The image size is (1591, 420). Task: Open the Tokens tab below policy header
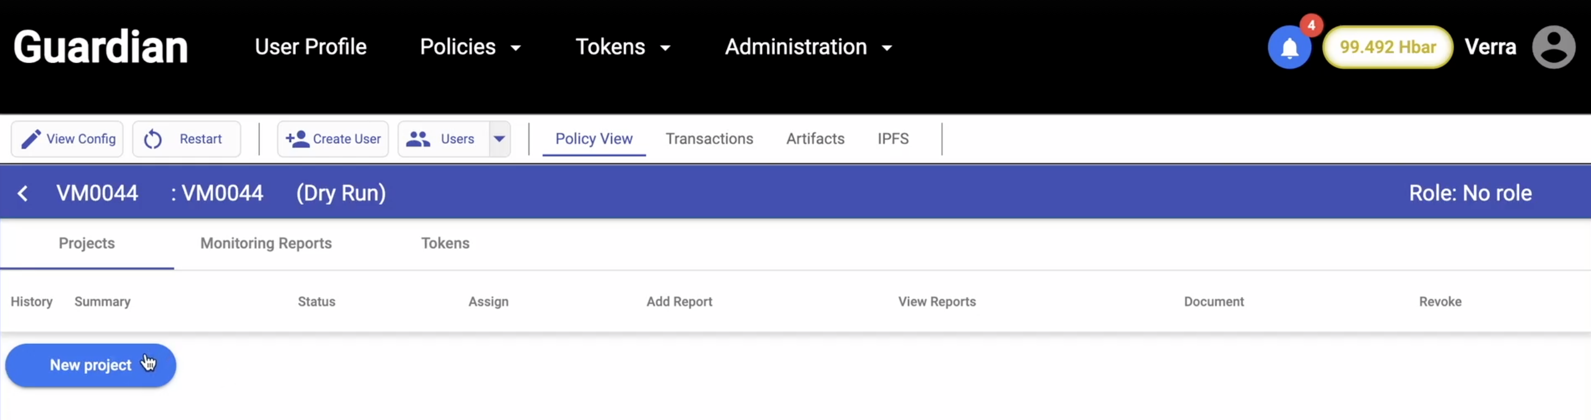[445, 244]
